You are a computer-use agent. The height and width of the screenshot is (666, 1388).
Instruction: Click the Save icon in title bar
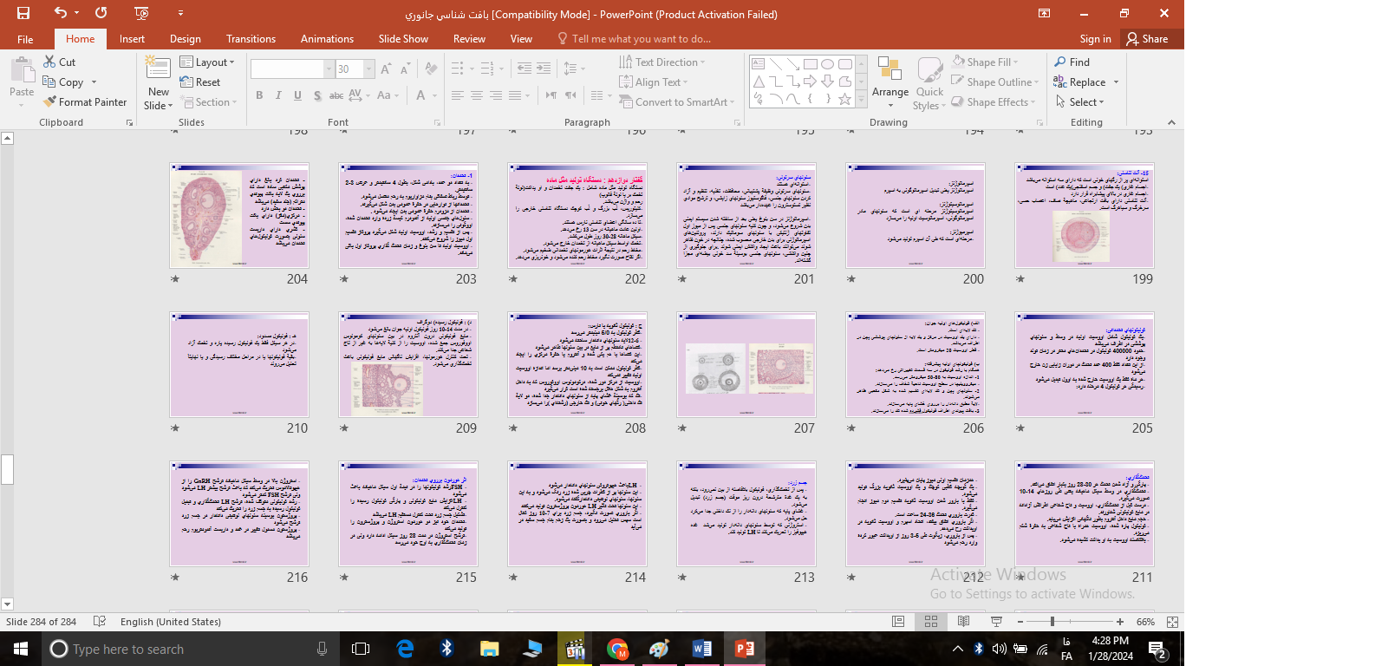click(23, 13)
